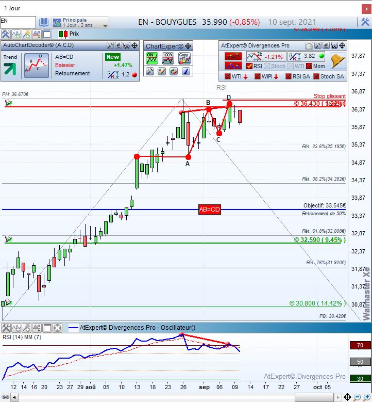Click the risk/reward ratio icon showing 1.2
Image resolution: width=372 pixels, height=402 pixels.
pyautogui.click(x=113, y=75)
